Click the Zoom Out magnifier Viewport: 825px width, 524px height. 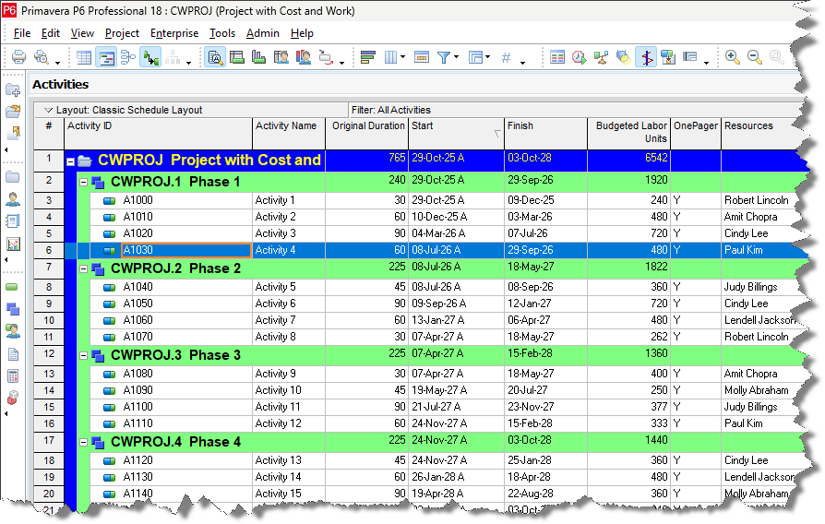[x=754, y=57]
